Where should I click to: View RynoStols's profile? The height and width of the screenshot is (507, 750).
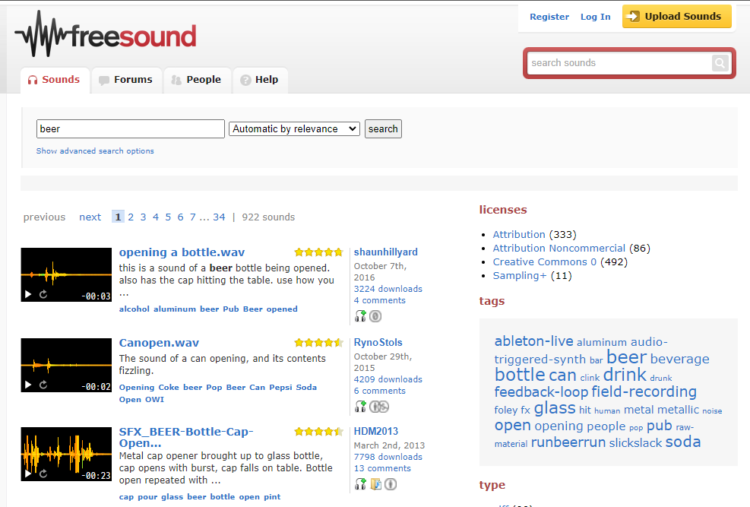(x=378, y=343)
